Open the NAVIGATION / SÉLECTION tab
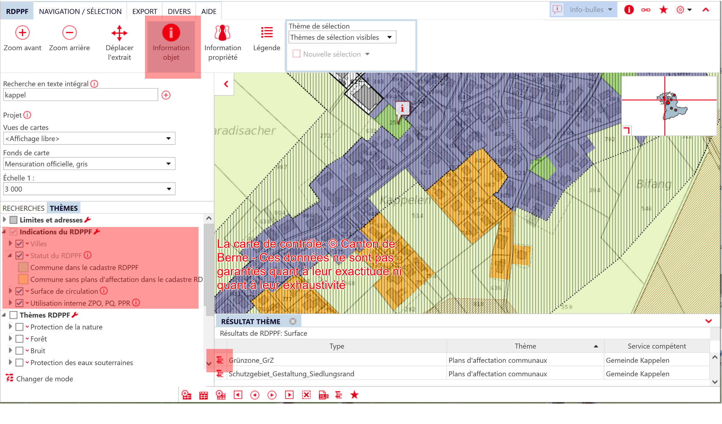722x424 pixels. click(x=80, y=11)
